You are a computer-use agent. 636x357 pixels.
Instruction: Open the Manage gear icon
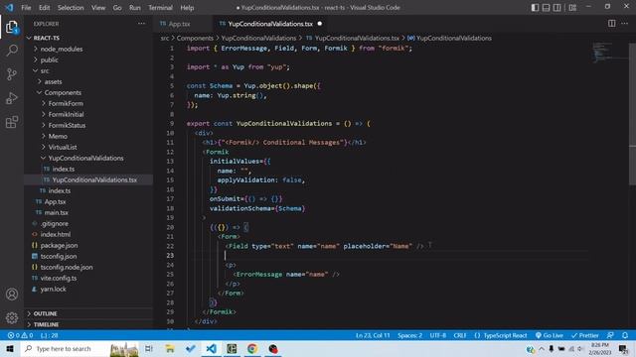click(x=12, y=317)
